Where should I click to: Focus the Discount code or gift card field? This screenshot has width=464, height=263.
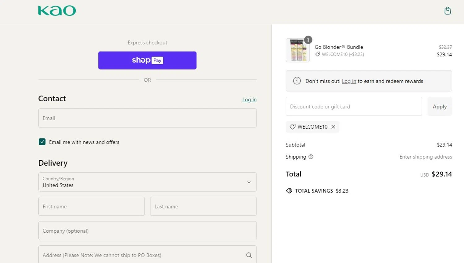(354, 106)
